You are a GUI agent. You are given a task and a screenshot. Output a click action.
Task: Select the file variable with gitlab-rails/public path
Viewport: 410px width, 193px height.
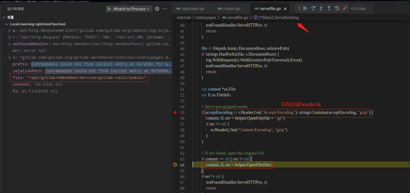[x=86, y=77]
